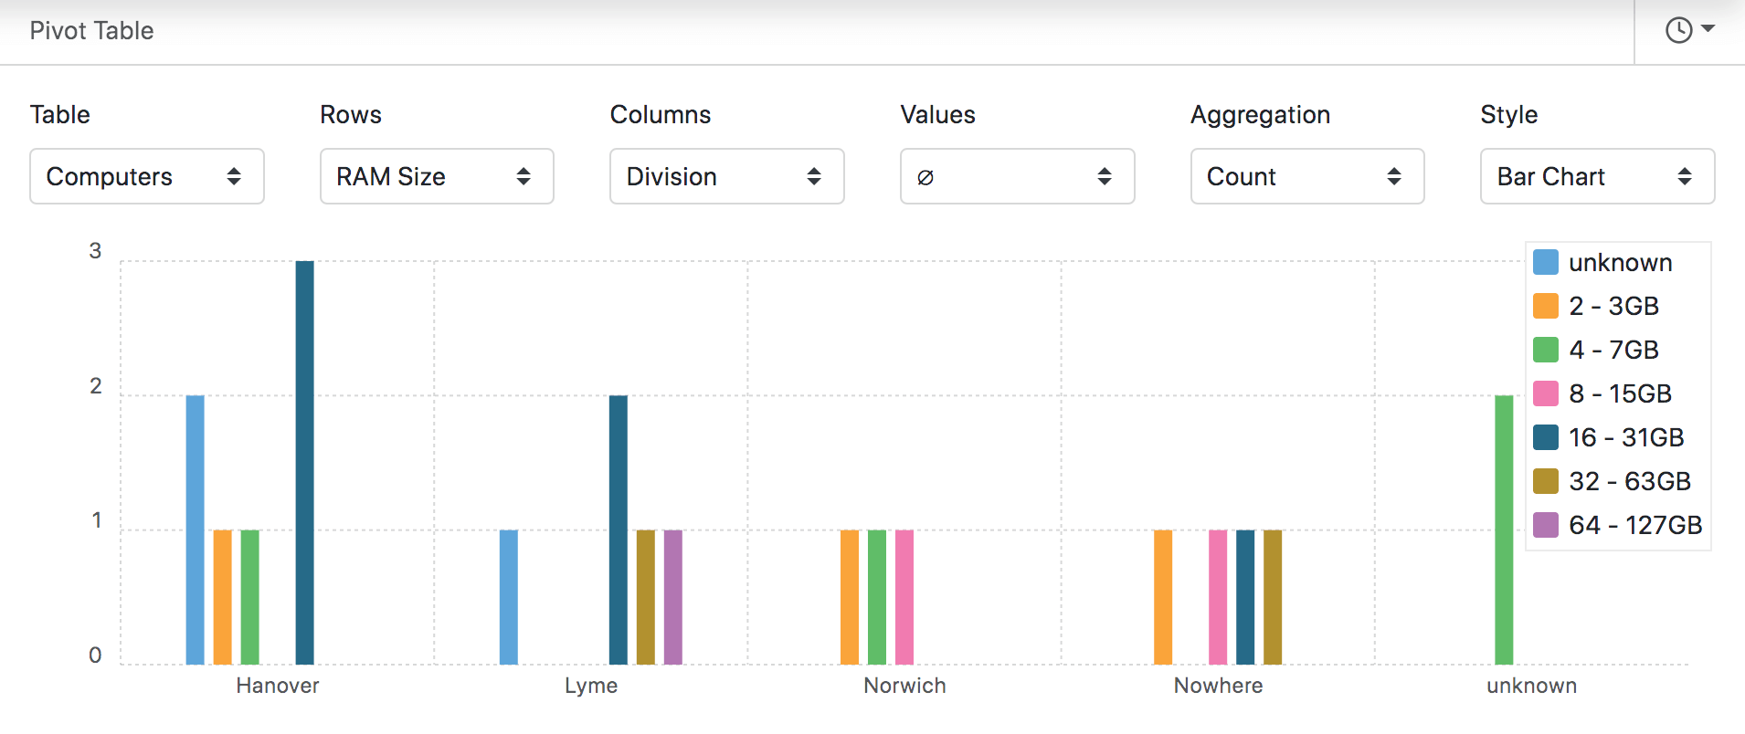Open the Rows dropdown showing RAM Size
1745x734 pixels.
[437, 176]
